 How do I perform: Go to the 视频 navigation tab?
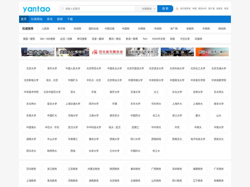60,19
